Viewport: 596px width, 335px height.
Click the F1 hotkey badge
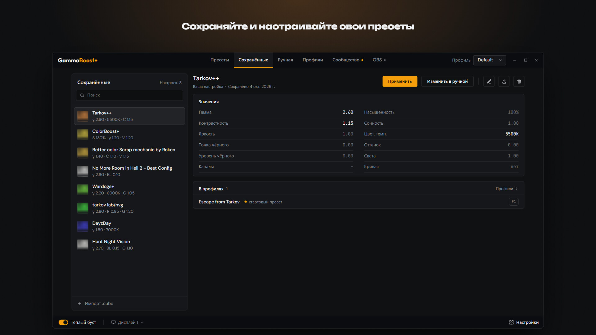tap(514, 202)
